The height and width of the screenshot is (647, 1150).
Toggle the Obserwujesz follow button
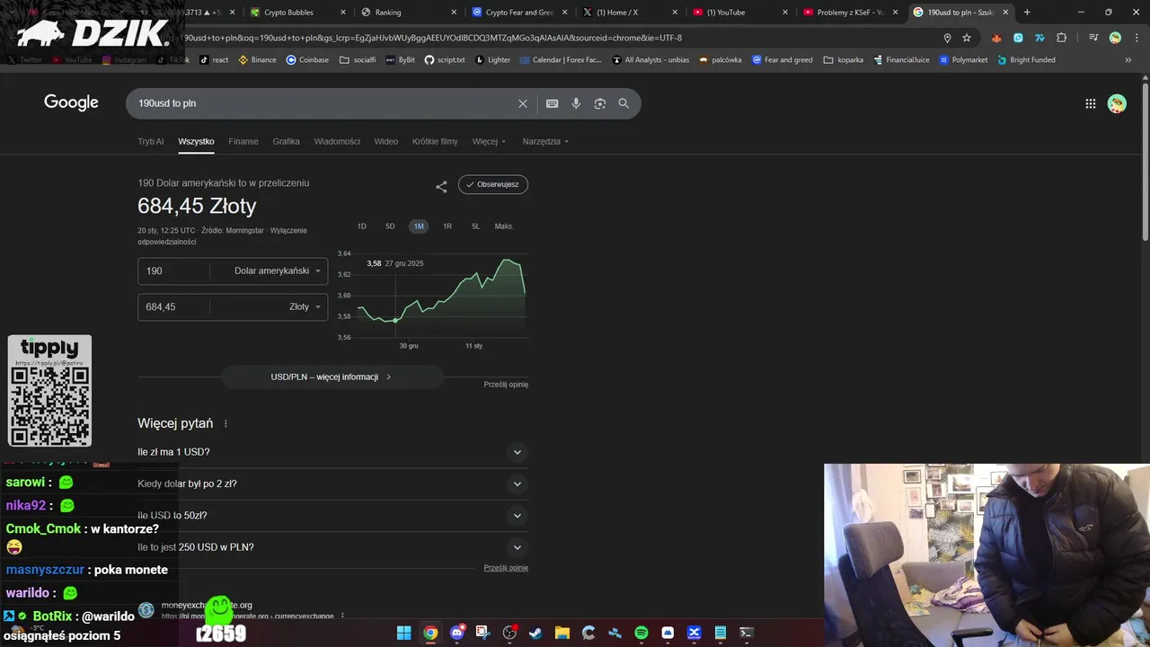[493, 184]
